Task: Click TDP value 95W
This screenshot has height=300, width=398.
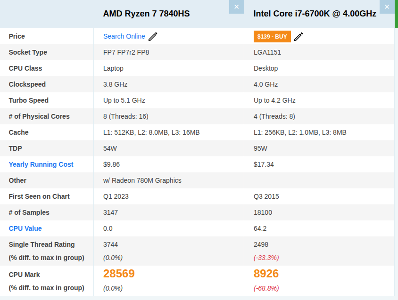Action: (260, 148)
